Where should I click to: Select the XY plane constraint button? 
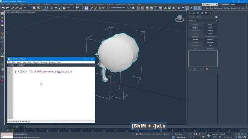195,8
